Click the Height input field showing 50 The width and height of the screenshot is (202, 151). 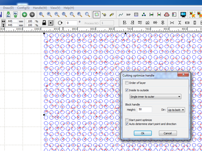pyautogui.click(x=144, y=110)
